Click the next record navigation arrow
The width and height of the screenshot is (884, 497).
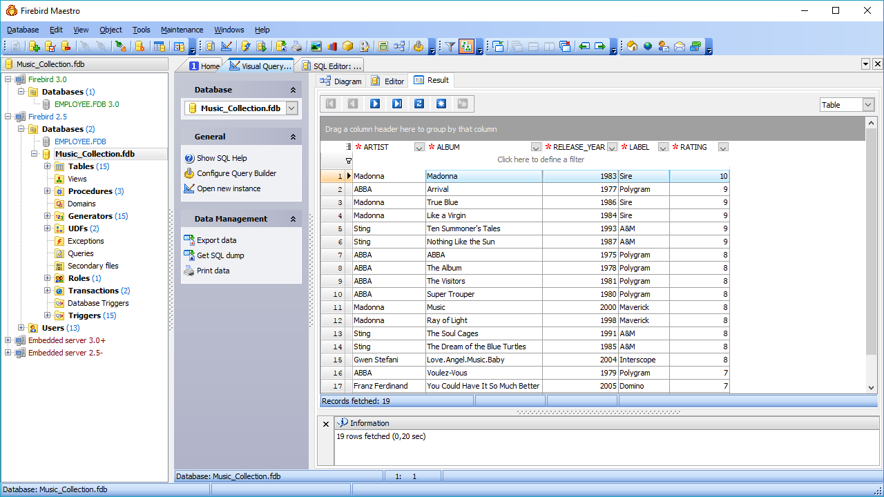[375, 104]
